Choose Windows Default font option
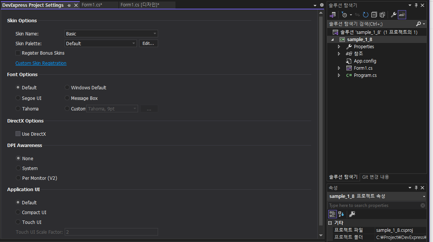The height and width of the screenshot is (242, 433). tap(67, 87)
